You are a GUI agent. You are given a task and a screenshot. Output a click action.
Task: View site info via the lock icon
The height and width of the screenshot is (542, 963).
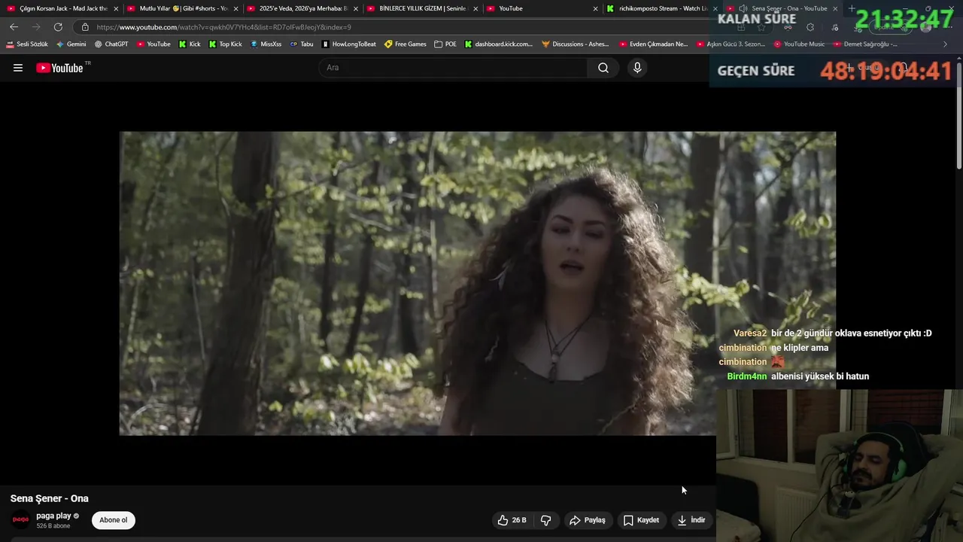[x=85, y=27]
